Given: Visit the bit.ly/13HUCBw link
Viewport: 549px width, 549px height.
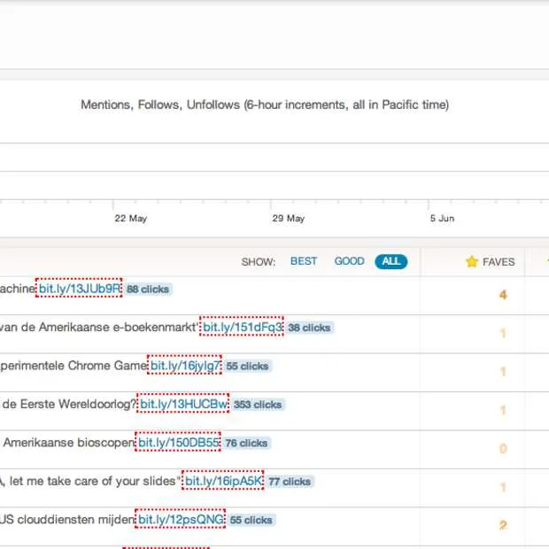Looking at the screenshot, I should 183,404.
